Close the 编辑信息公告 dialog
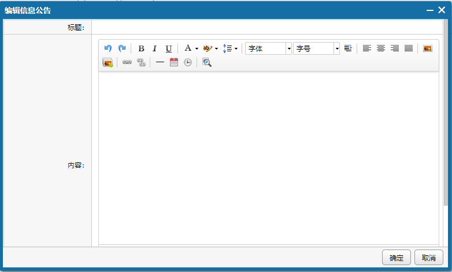 pyautogui.click(x=442, y=10)
